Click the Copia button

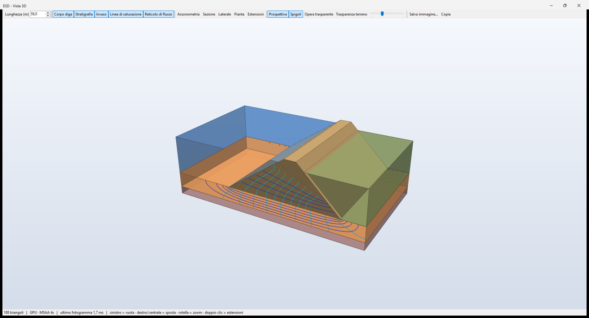tap(446, 14)
